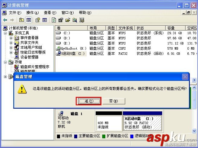Click the Performance Logs (性能日志和警报) icon

click(x=17, y=52)
